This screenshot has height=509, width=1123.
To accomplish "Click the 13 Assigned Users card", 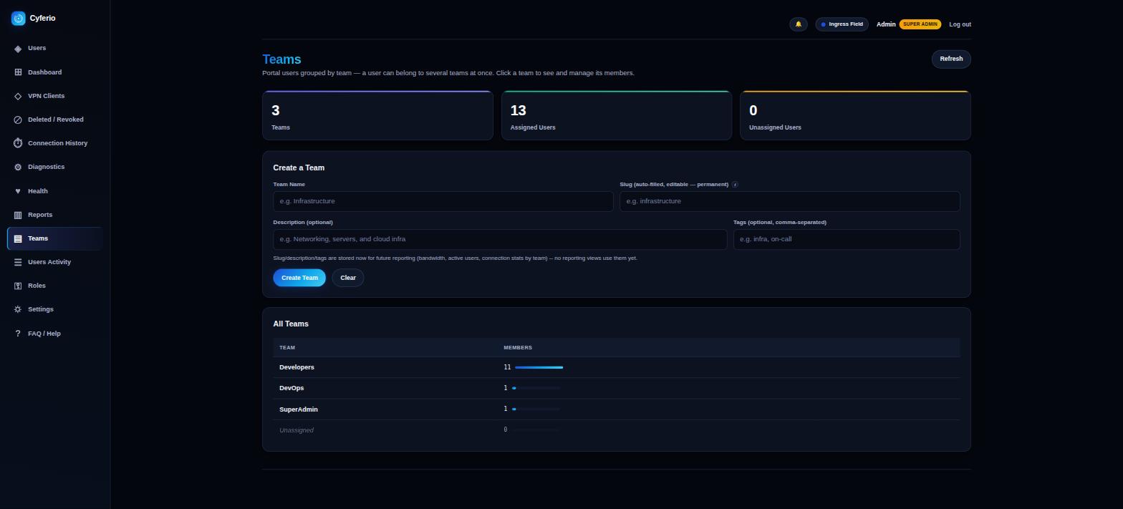I will click(x=617, y=115).
